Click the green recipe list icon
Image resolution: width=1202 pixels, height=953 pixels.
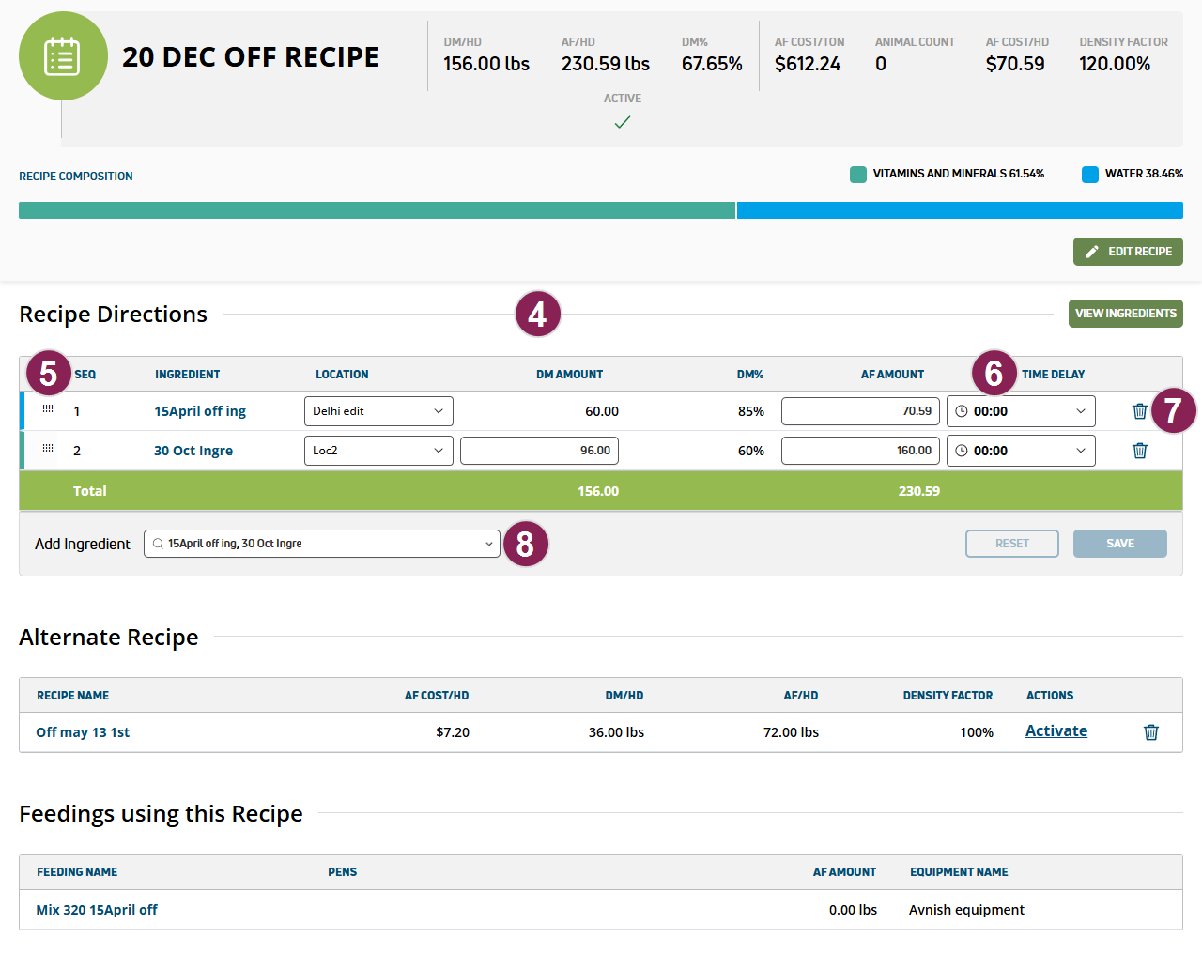tap(63, 56)
